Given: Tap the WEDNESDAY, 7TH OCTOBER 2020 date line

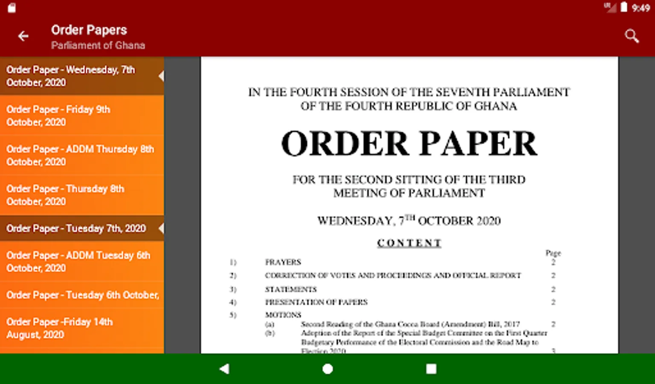Looking at the screenshot, I should tap(409, 220).
